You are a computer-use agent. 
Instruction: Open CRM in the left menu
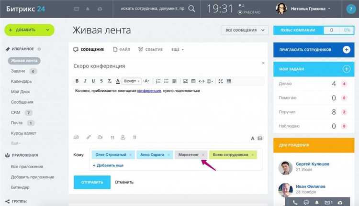16,112
